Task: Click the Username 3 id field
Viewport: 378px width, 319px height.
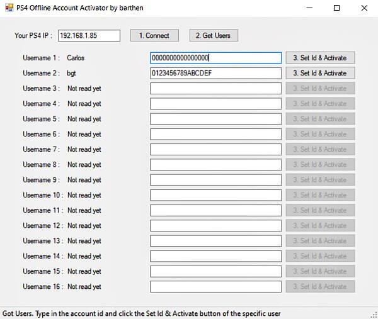Action: [215, 88]
